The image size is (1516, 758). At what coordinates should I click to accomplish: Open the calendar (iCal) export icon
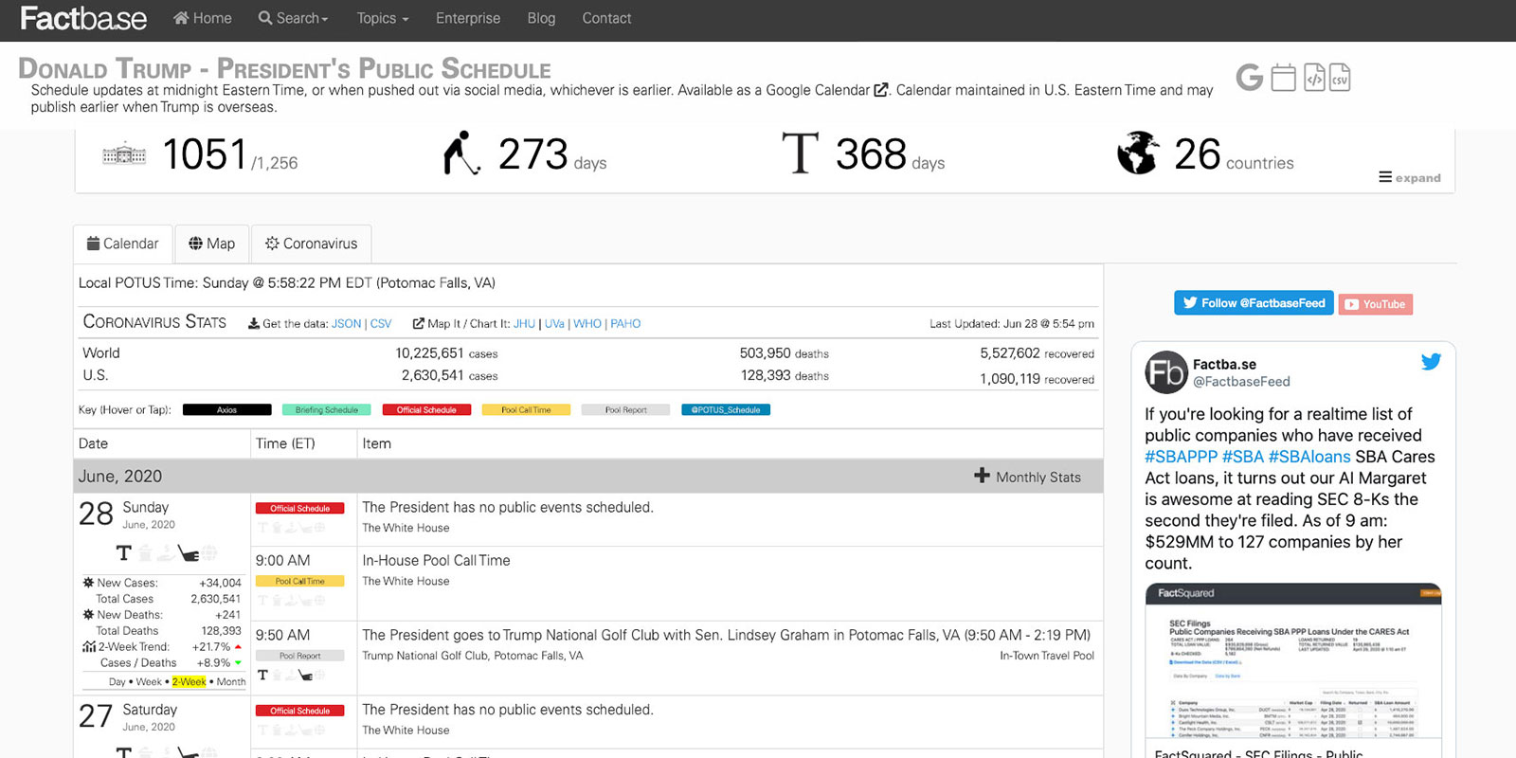1283,77
